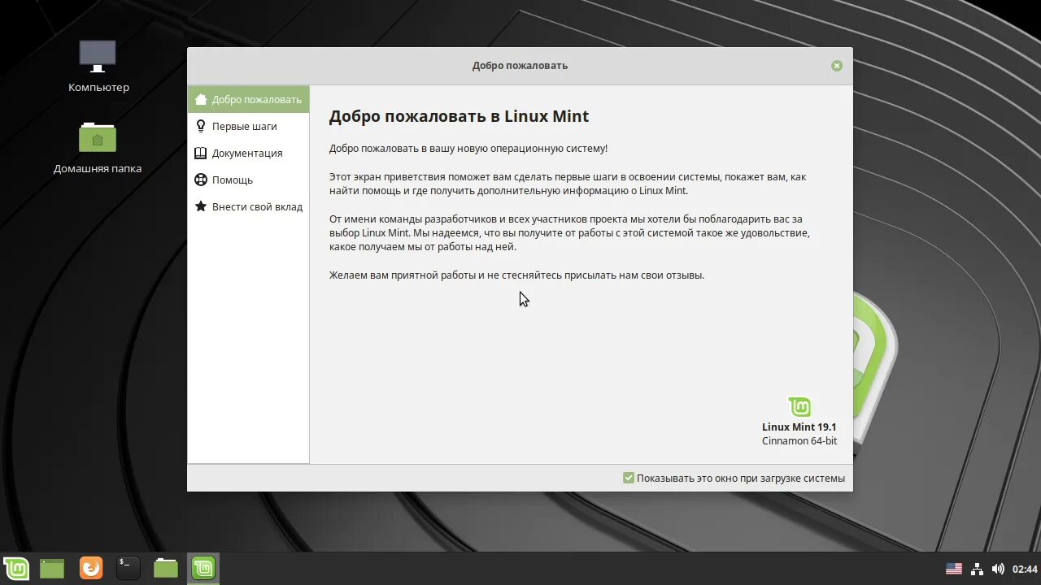Open the Terminal from the panel
The width and height of the screenshot is (1041, 585).
point(128,568)
